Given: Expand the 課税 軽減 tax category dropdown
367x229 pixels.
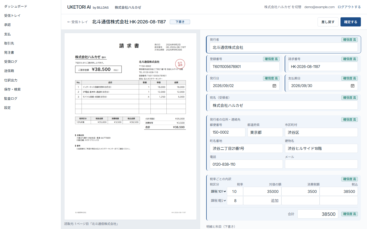Looking at the screenshot, I should [x=218, y=201].
